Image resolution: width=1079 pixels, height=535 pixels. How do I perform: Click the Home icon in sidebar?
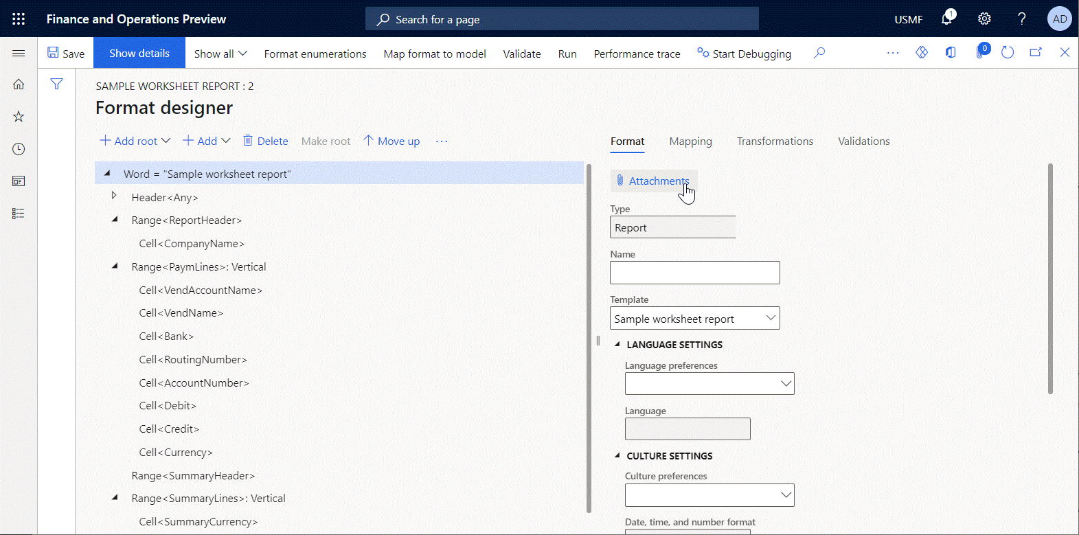[19, 84]
